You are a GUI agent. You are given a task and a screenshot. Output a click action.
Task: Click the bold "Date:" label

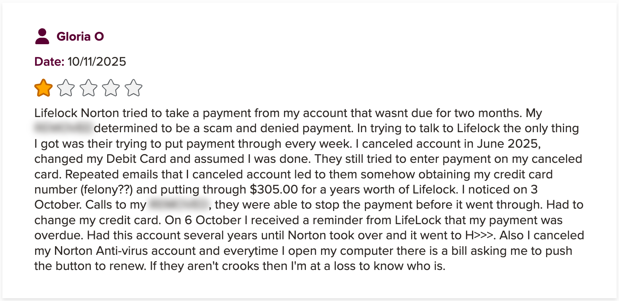[49, 62]
